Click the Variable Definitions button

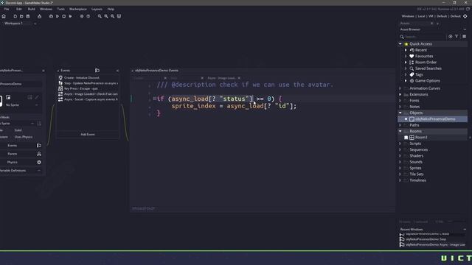[x=13, y=171]
